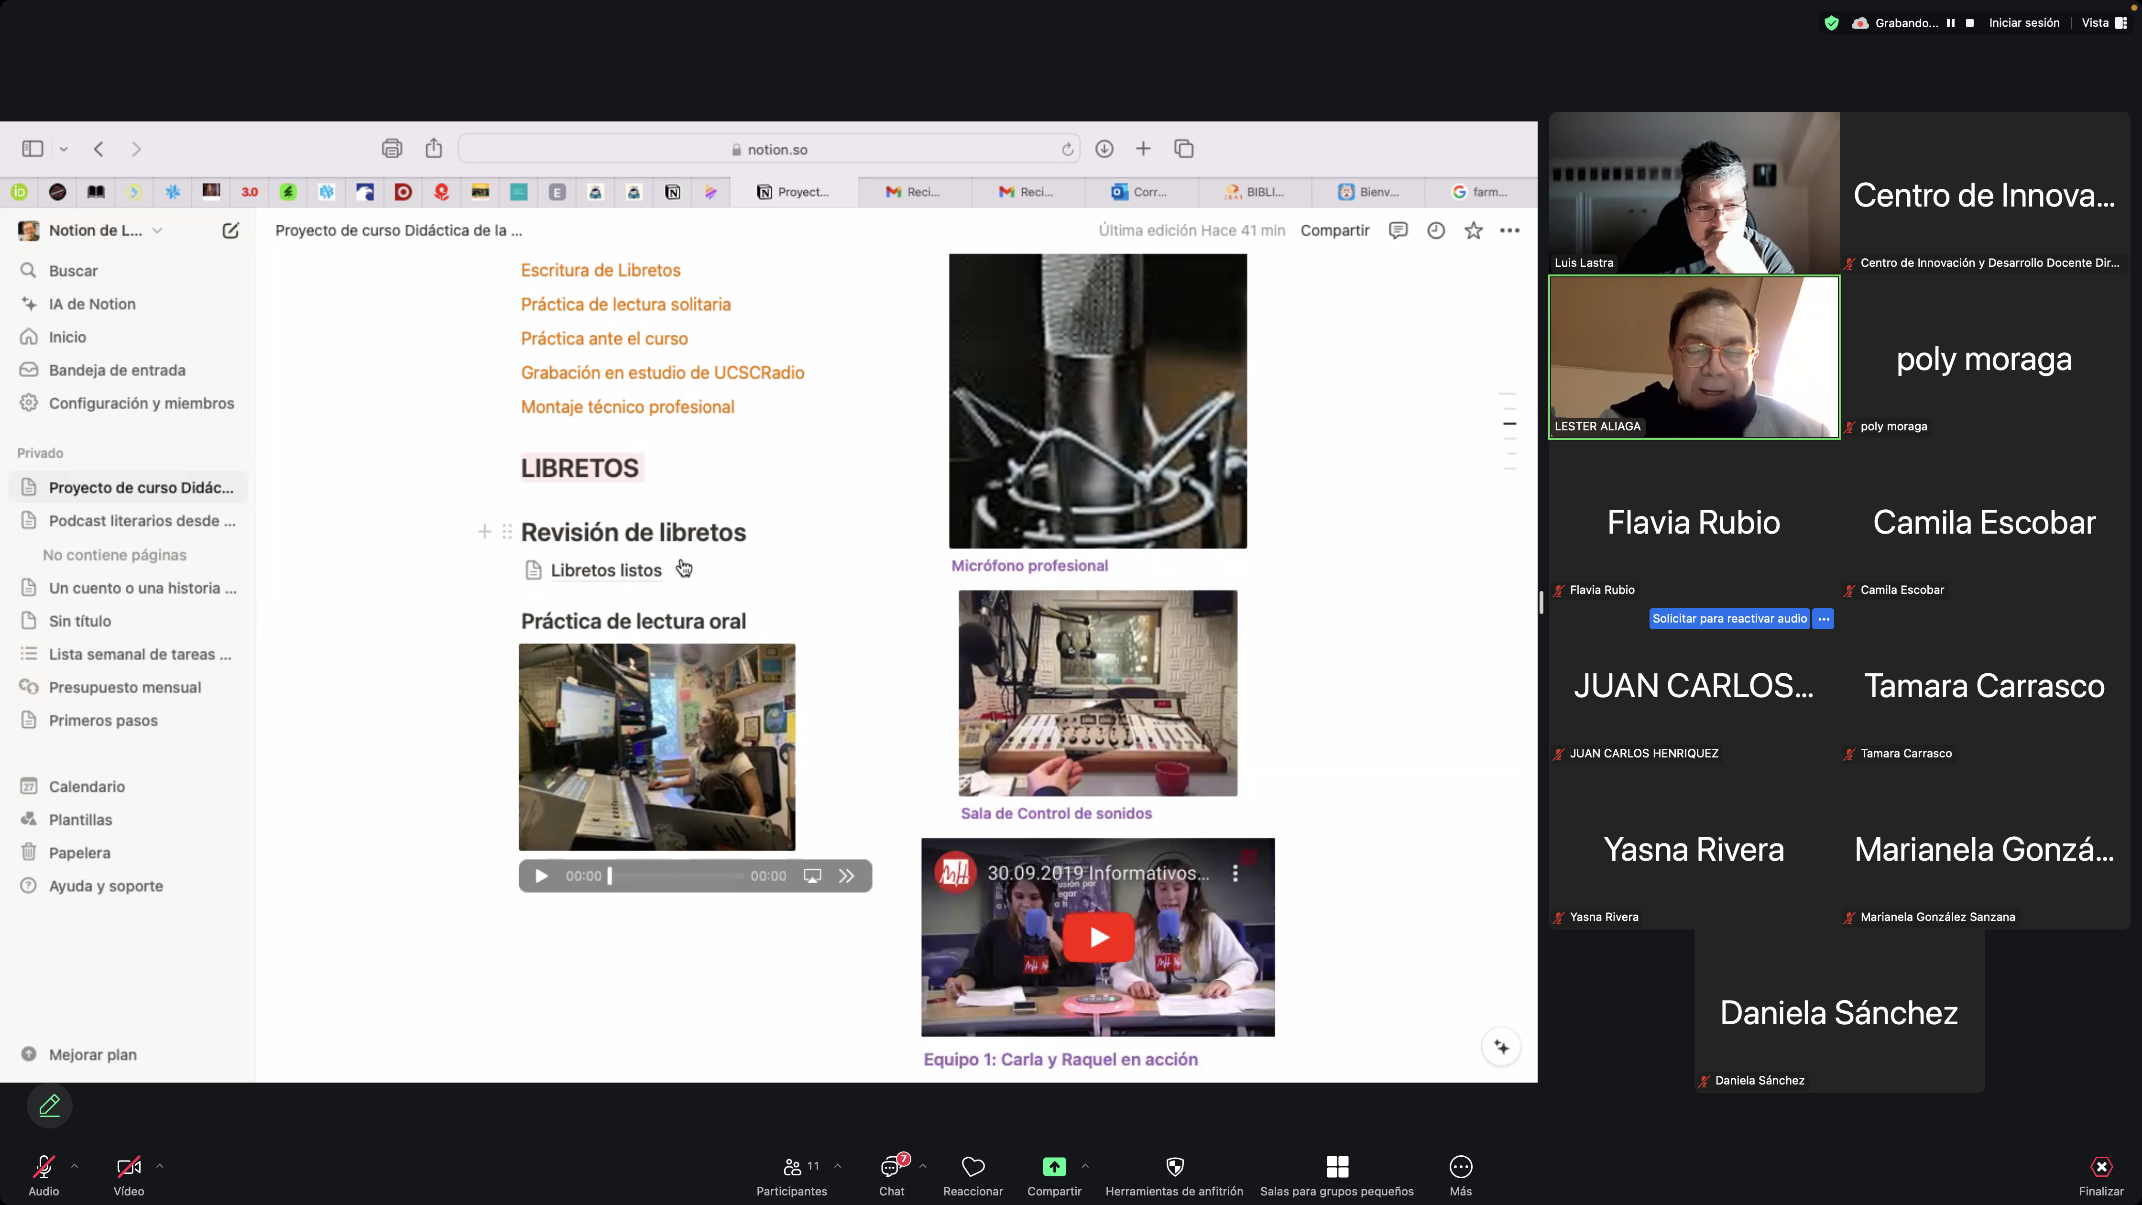This screenshot has height=1205, width=2142.
Task: Click the notion.so address bar
Action: pos(769,149)
